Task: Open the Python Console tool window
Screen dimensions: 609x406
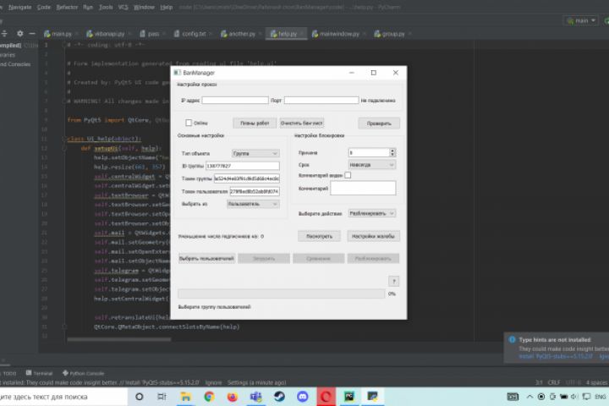Action: click(83, 373)
